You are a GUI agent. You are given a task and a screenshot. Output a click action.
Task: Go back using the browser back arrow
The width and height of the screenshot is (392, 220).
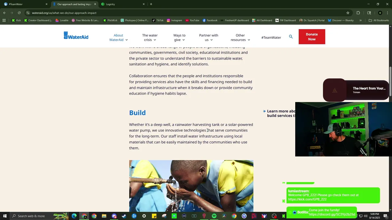point(4,13)
